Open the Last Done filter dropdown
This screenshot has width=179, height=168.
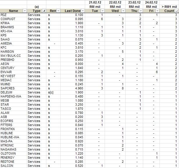[x=83, y=11]
